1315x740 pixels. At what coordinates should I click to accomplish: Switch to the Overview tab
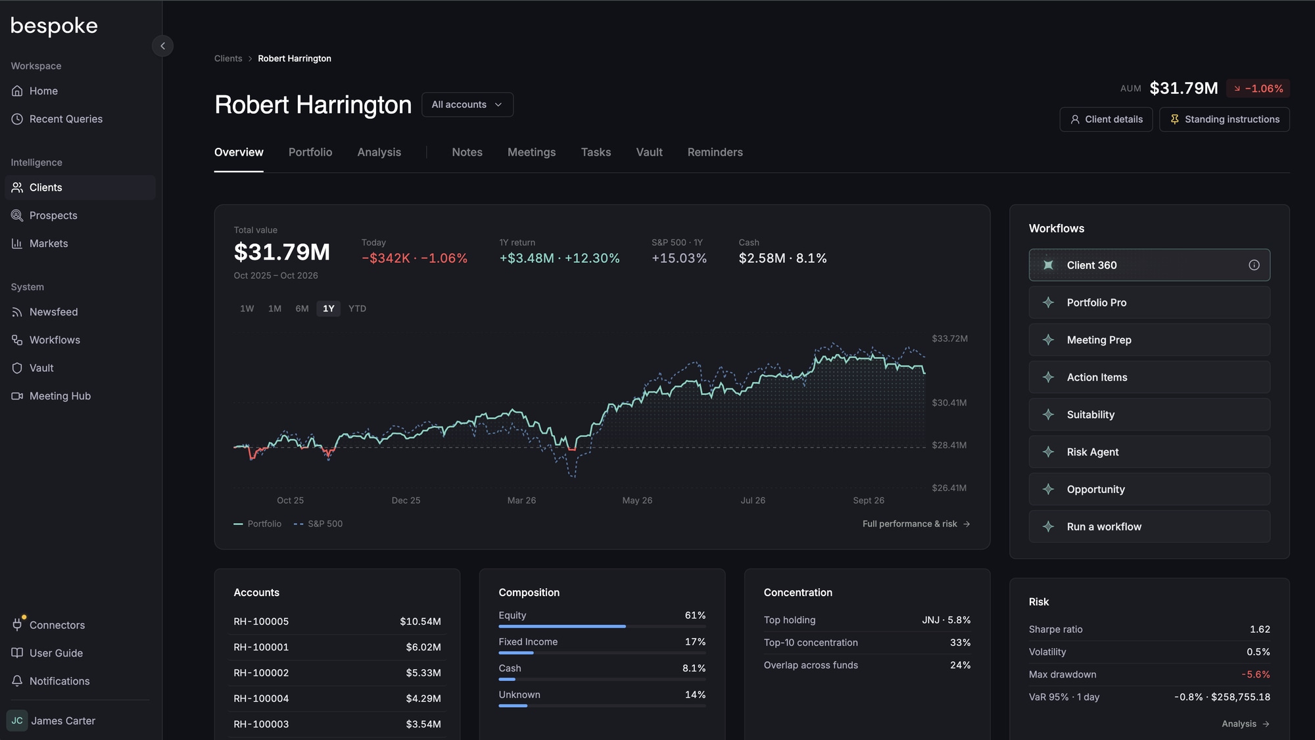click(x=239, y=152)
